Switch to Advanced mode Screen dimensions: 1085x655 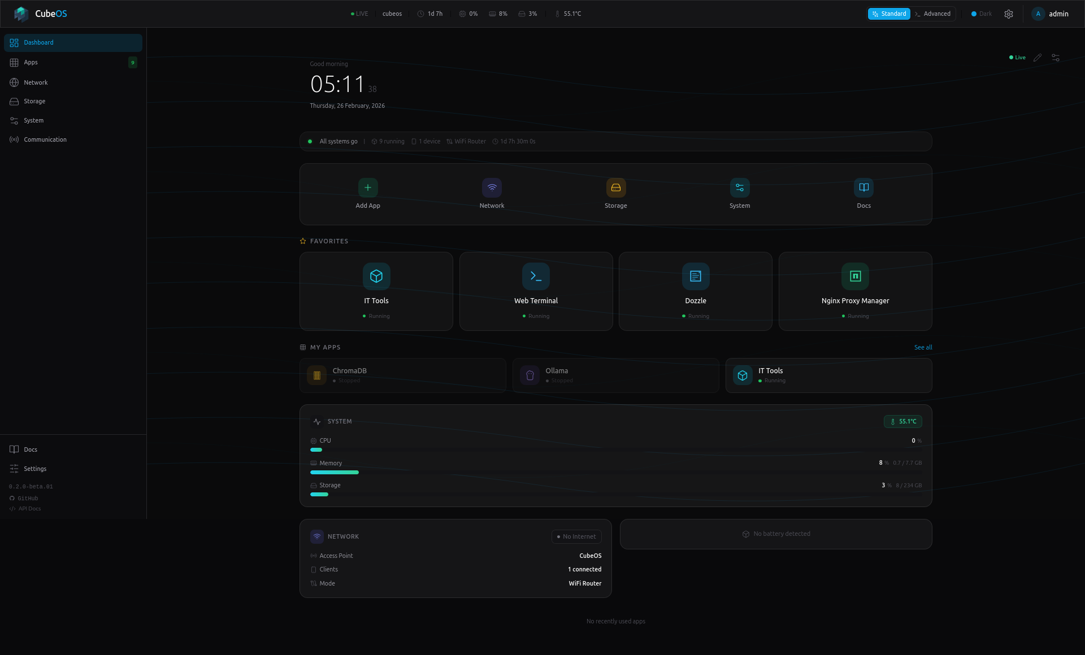click(932, 14)
